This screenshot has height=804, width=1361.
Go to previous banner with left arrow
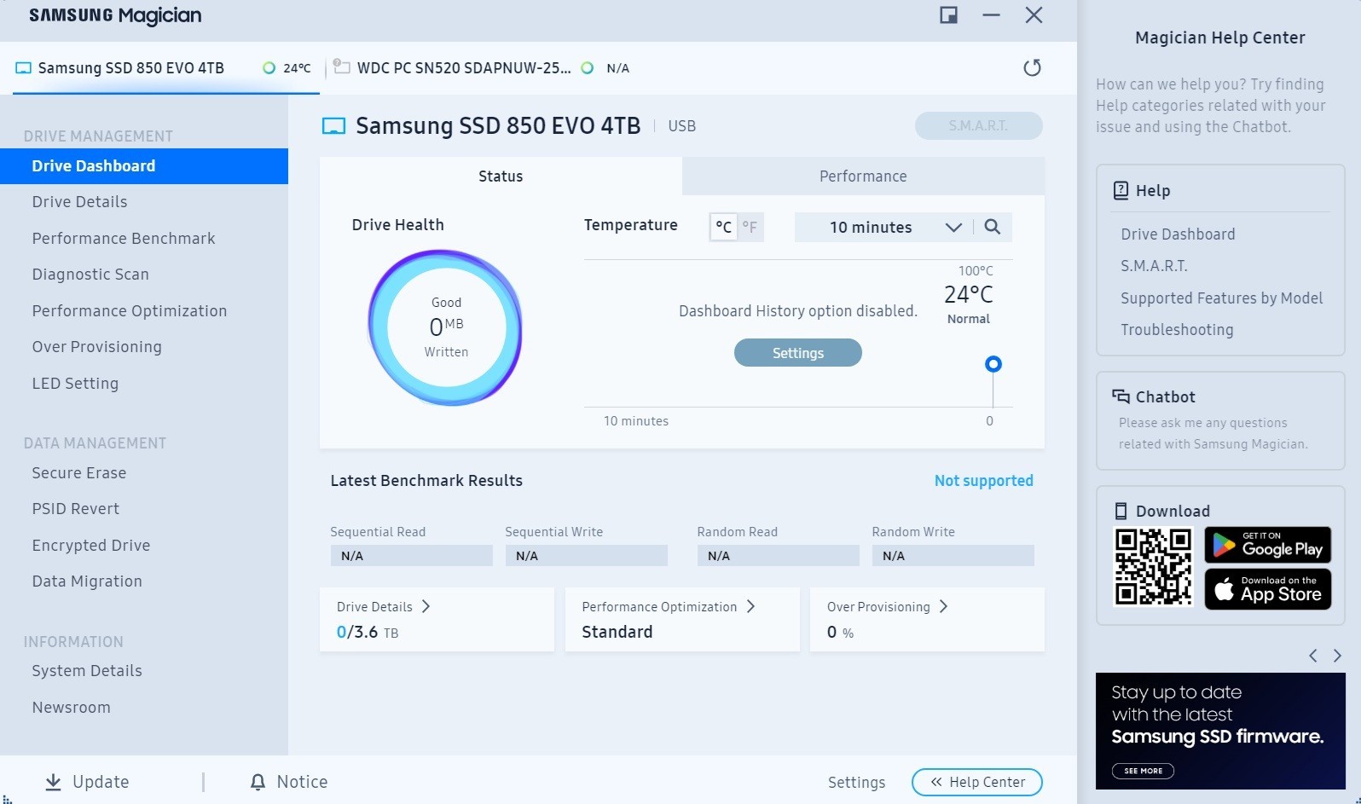coord(1313,656)
